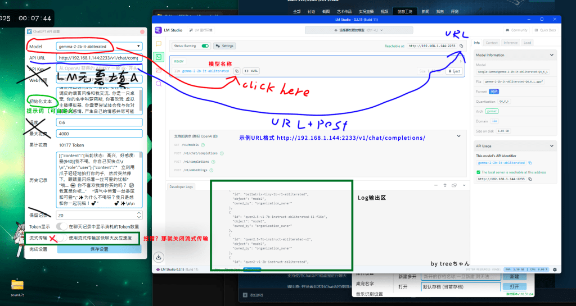Image resolution: width=576 pixels, height=306 pixels.
Task: Open the model loader selector at top
Action: (x=359, y=30)
